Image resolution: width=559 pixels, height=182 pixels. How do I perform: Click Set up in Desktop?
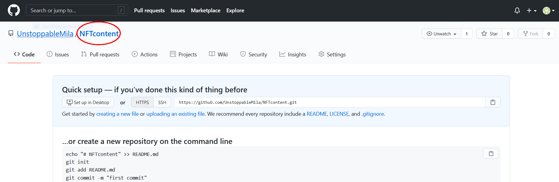pos(88,102)
